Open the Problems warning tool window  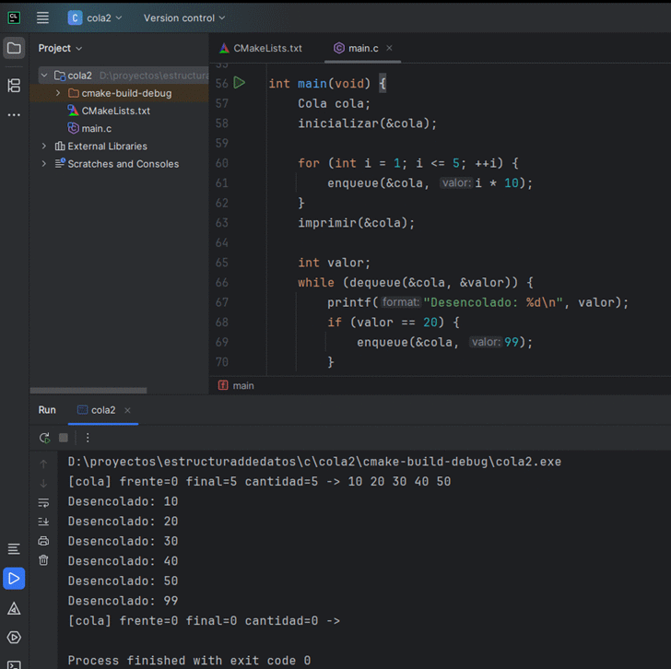click(14, 608)
